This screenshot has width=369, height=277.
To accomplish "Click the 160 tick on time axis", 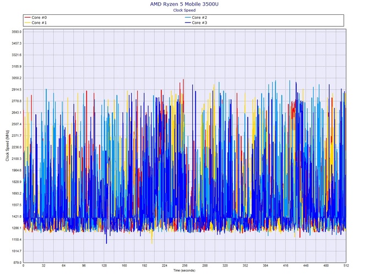I will (124, 265).
